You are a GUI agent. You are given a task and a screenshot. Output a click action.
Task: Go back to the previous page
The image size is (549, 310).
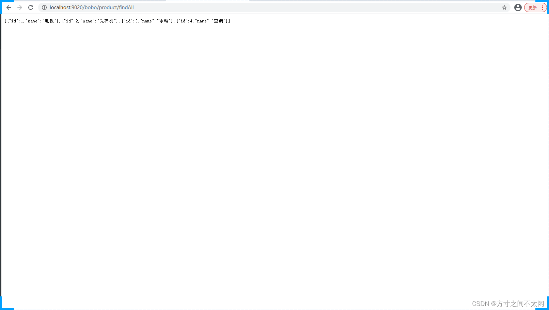(9, 7)
